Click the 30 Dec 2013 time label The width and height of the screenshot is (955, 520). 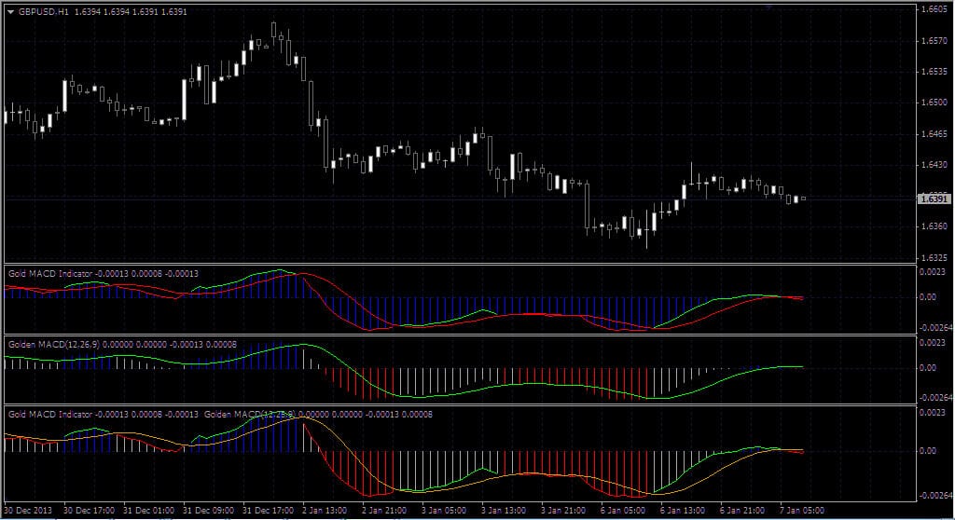click(28, 511)
